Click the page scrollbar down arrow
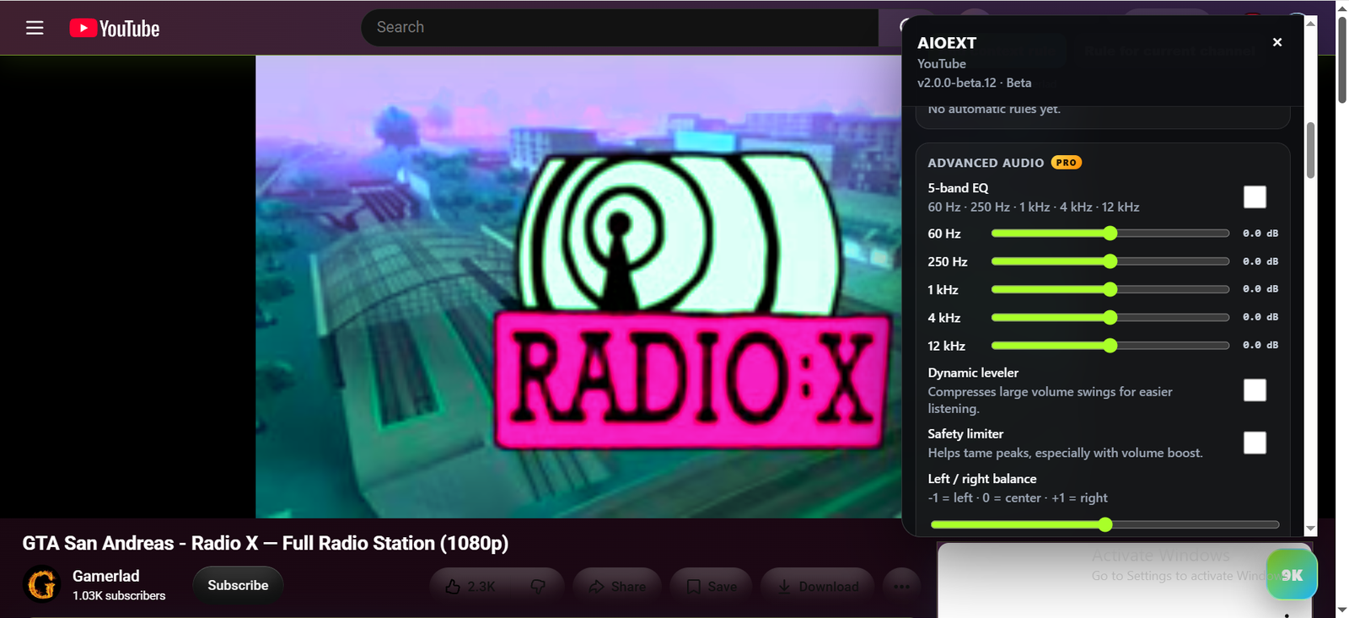This screenshot has width=1349, height=618. 1341,609
